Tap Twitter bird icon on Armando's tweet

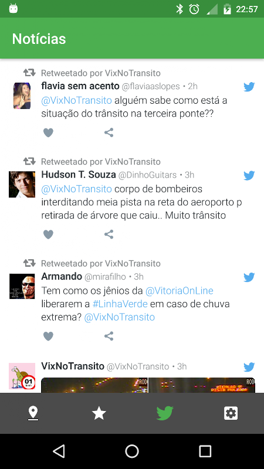tap(249, 277)
